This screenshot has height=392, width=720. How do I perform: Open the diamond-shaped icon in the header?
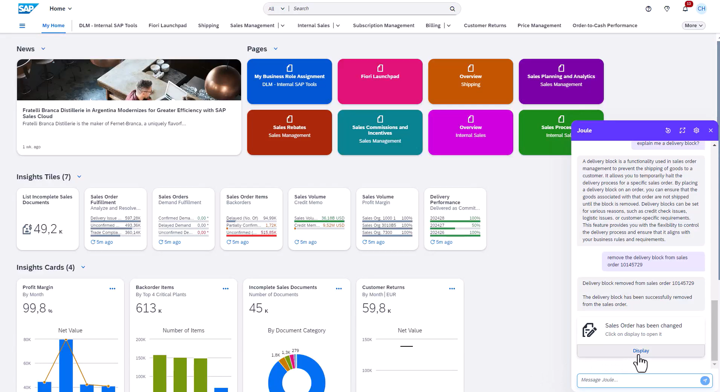coord(667,9)
